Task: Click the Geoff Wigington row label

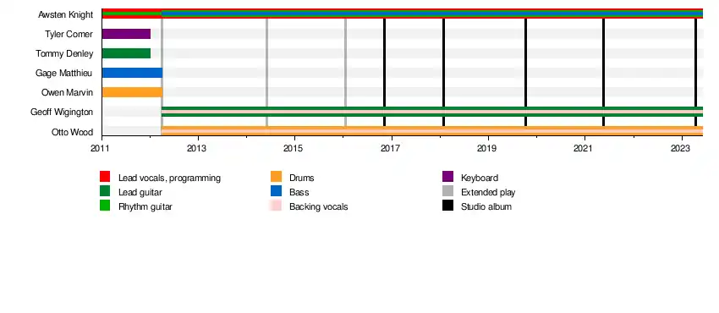Action: coord(62,112)
